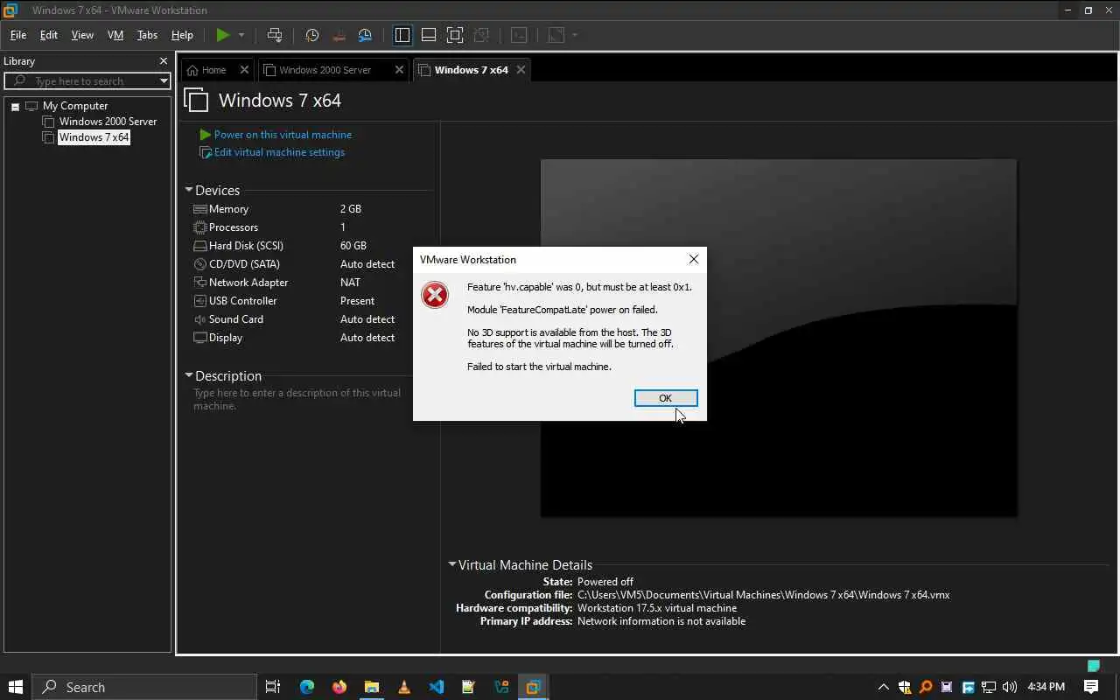Select the Display device row
1120x700 pixels.
point(309,338)
